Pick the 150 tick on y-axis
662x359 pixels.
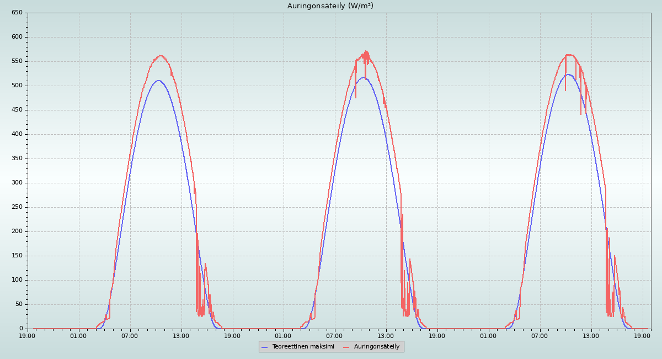(17, 256)
